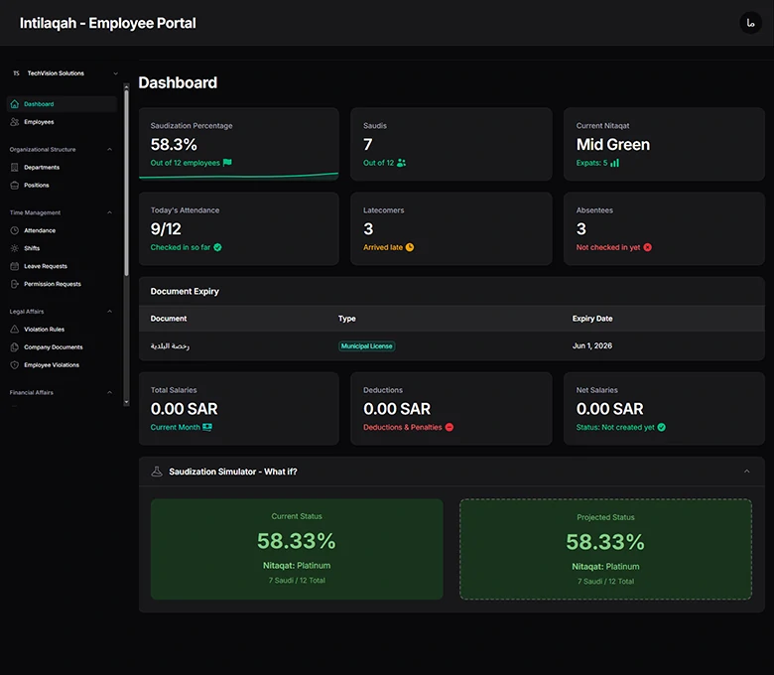Click the Intilaqah - Employee Portal title
The height and width of the screenshot is (675, 774).
(107, 23)
